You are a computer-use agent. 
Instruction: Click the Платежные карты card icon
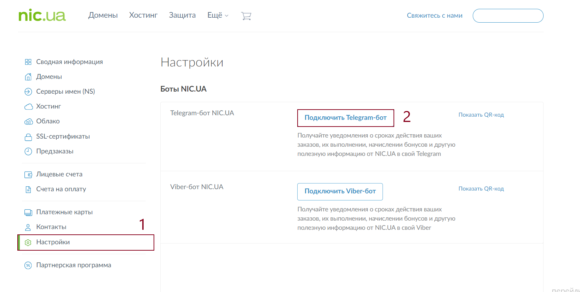click(28, 212)
